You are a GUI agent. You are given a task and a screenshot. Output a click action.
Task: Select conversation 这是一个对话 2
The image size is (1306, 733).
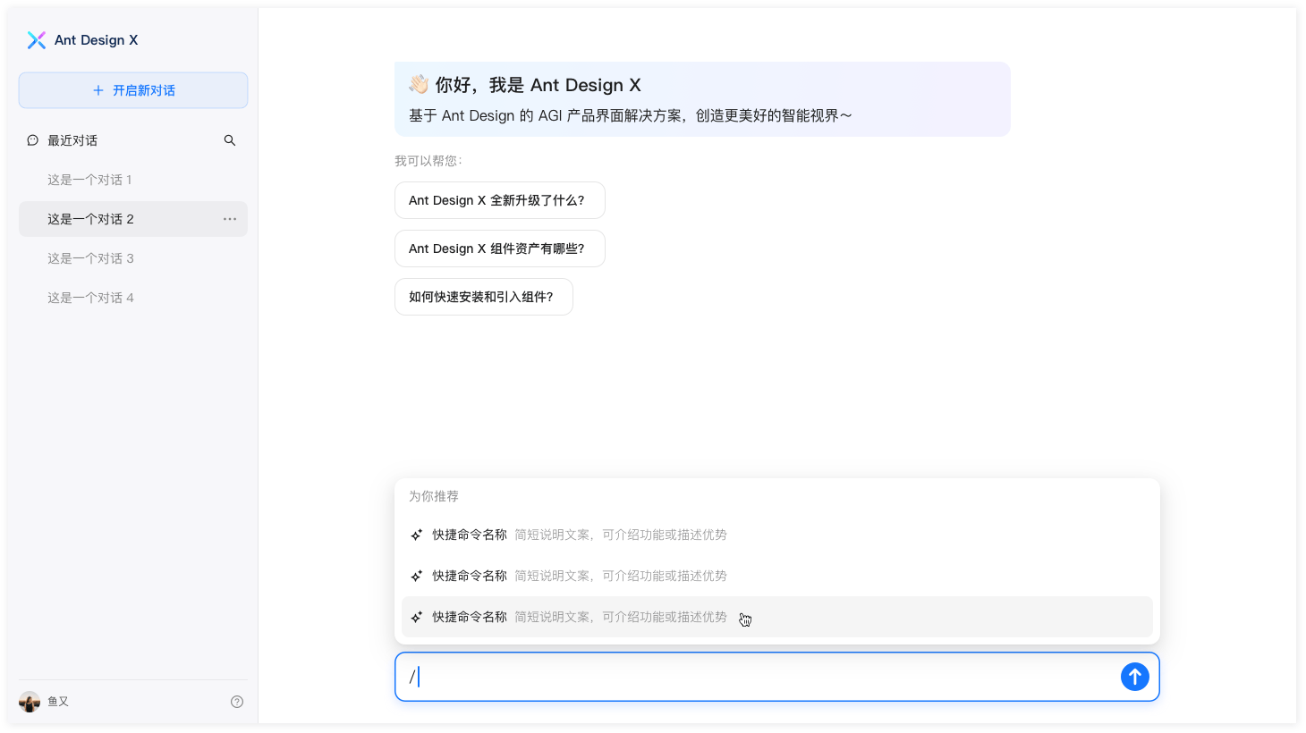(133, 219)
